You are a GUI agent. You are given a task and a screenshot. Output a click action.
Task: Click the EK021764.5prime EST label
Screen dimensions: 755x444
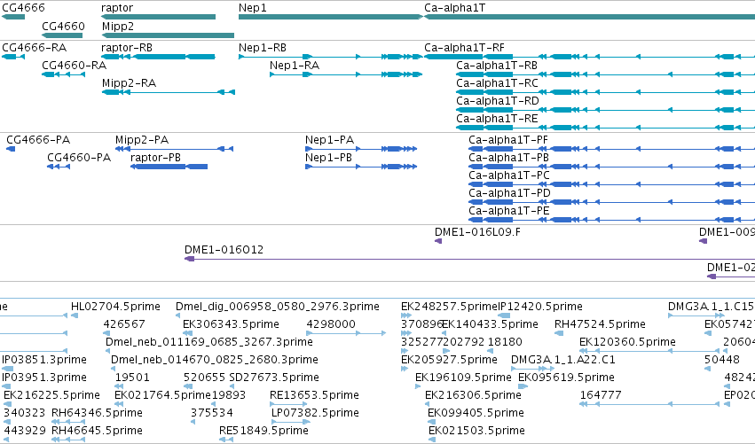click(162, 396)
